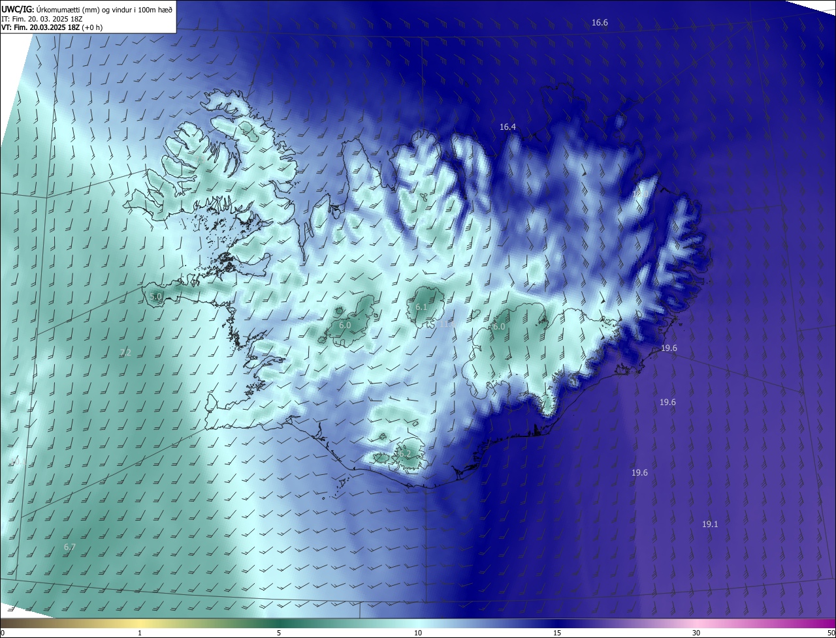This screenshot has width=836, height=638.
Task: Click the 6.1 value label on the glacier
Action: pos(421,307)
